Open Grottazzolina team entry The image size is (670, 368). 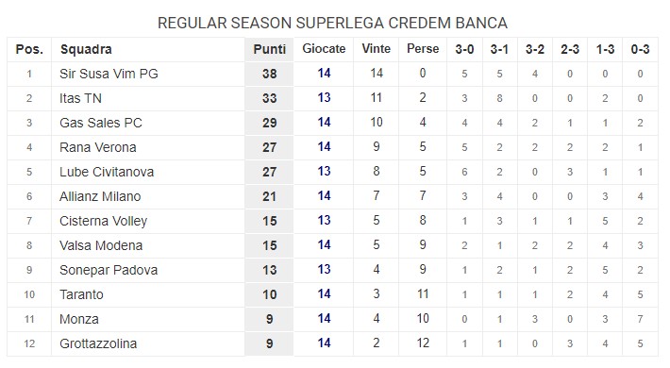(98, 343)
